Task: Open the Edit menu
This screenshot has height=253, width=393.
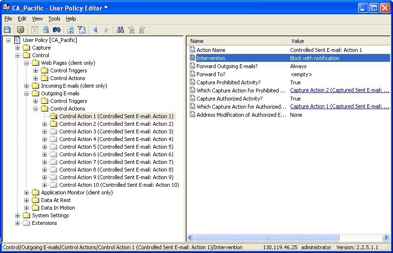Action: [22, 19]
